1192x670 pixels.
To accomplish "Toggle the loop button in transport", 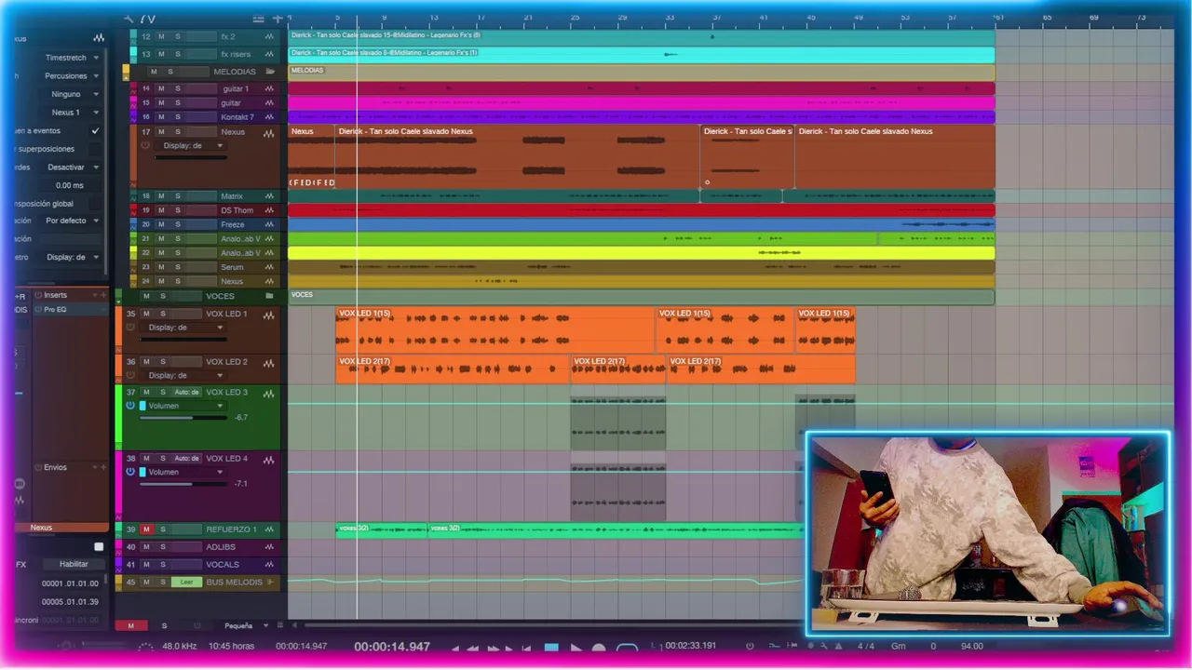I will [x=628, y=648].
